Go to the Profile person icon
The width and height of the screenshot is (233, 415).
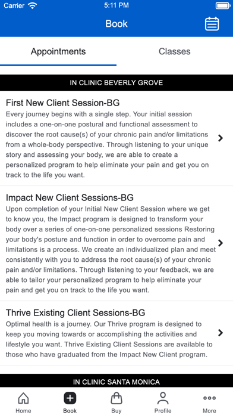point(163,398)
